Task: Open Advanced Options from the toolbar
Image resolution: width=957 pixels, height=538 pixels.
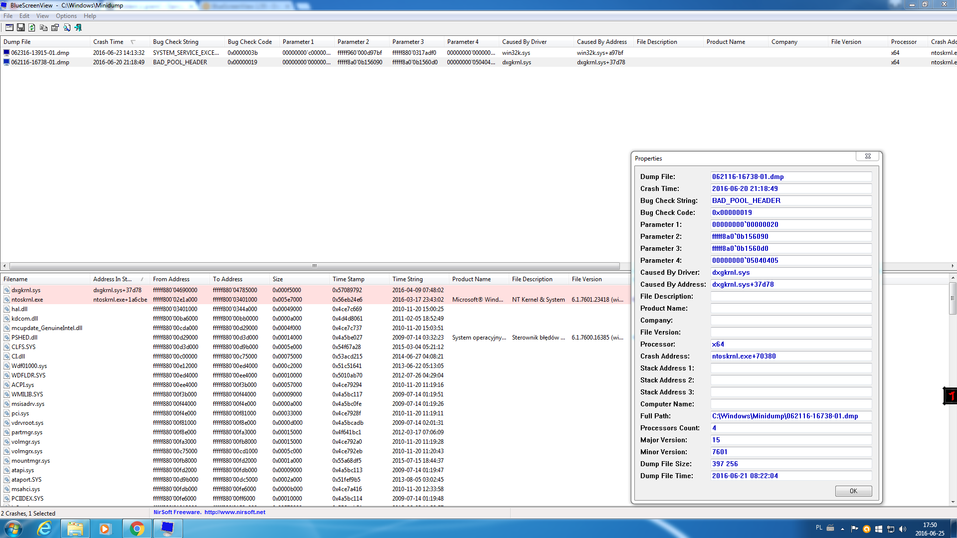Action: coord(9,27)
